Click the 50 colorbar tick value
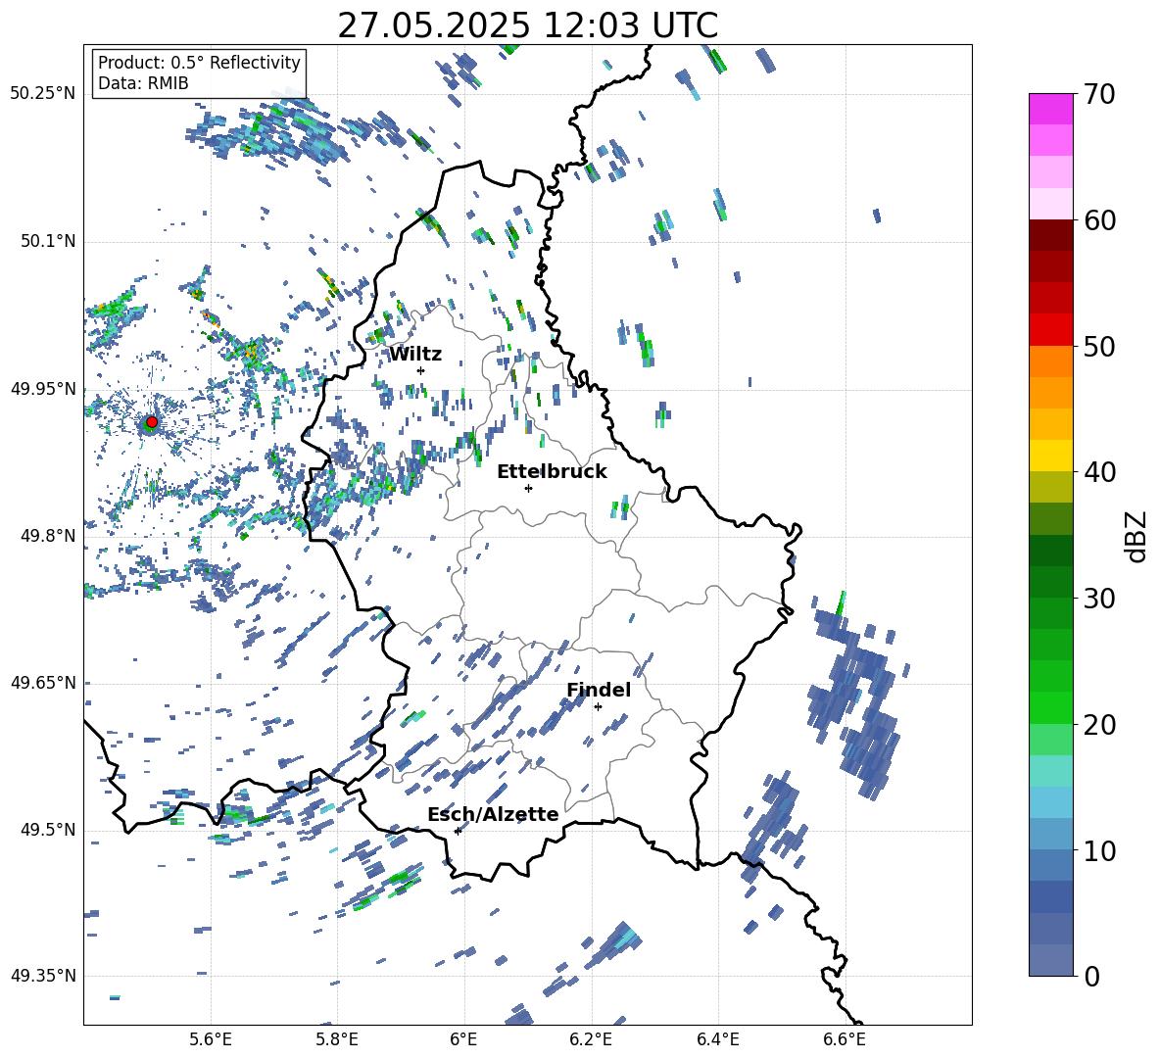The width and height of the screenshot is (1160, 1059). coord(1100,347)
